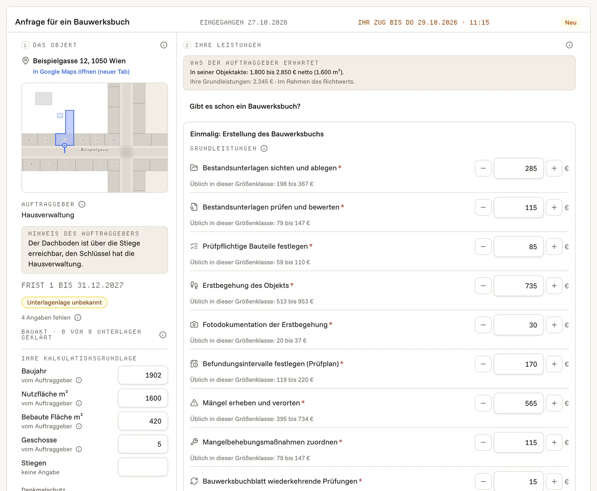This screenshot has height=491, width=597.
Task: Click info icon next to Das Objekt heading
Action: click(x=164, y=45)
